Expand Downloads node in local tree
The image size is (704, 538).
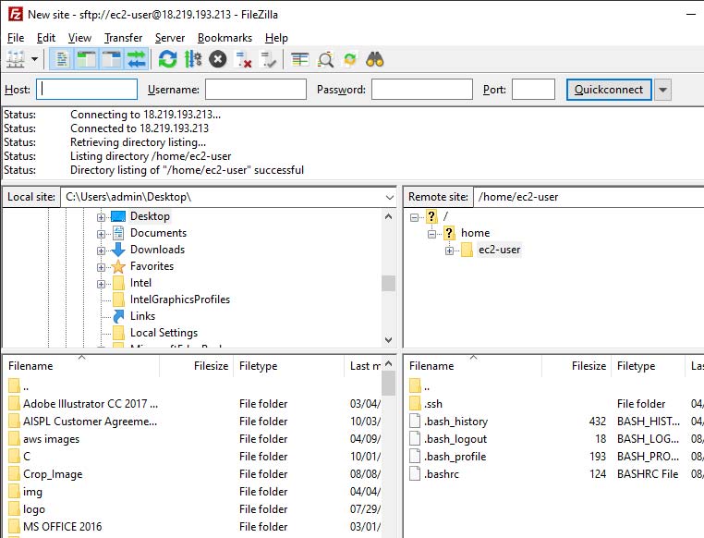point(101,251)
